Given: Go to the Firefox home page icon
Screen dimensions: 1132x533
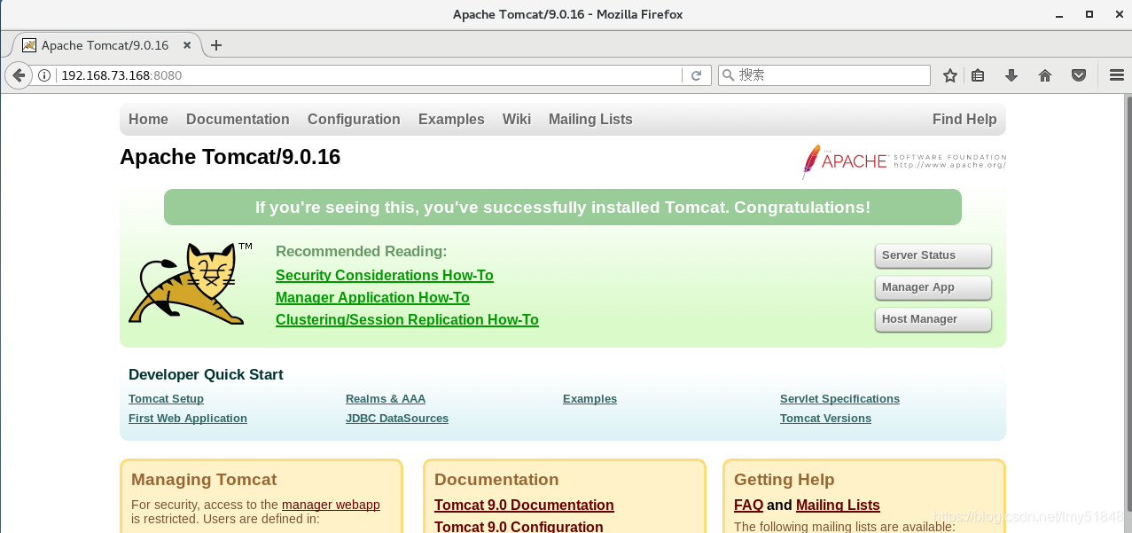Looking at the screenshot, I should pyautogui.click(x=1045, y=75).
